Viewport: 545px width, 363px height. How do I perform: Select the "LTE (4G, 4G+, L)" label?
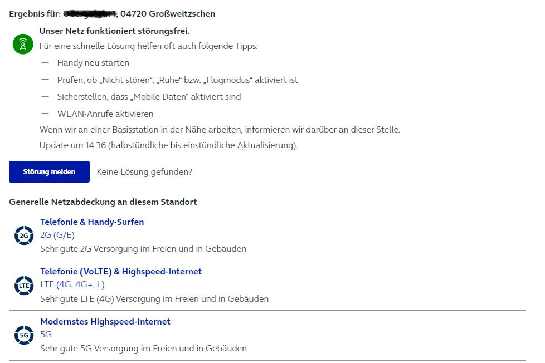(72, 285)
